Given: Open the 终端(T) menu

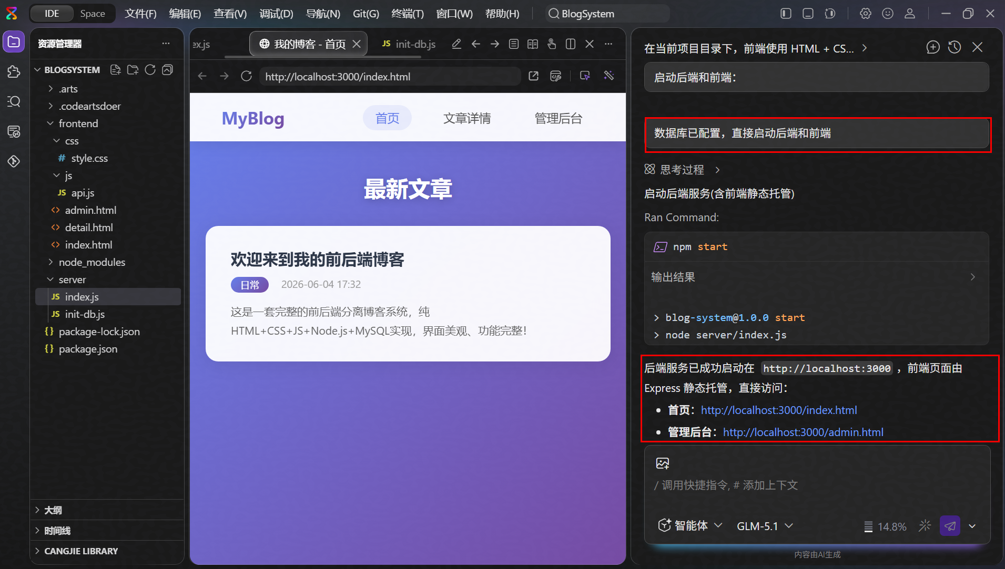Looking at the screenshot, I should point(407,14).
